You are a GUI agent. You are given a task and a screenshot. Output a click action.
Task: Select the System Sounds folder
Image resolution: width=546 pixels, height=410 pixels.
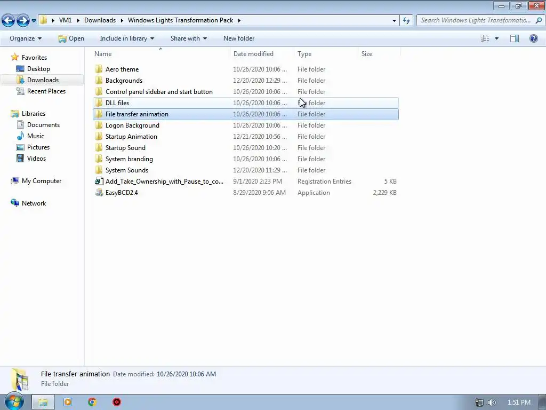(246, 170)
